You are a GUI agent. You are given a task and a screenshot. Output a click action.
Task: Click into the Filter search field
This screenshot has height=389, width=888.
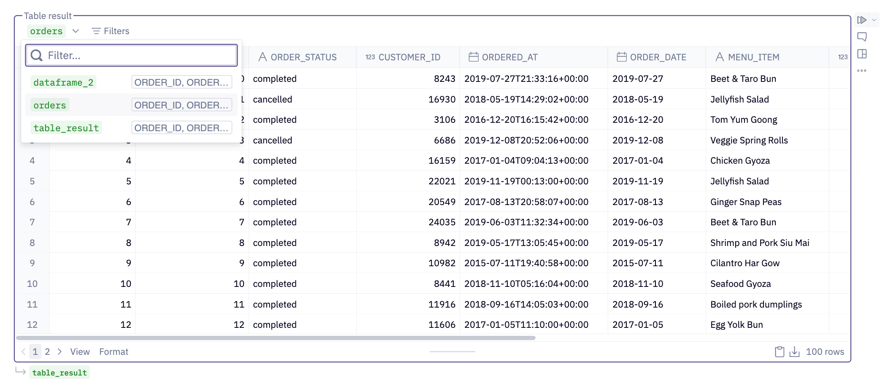pos(139,56)
